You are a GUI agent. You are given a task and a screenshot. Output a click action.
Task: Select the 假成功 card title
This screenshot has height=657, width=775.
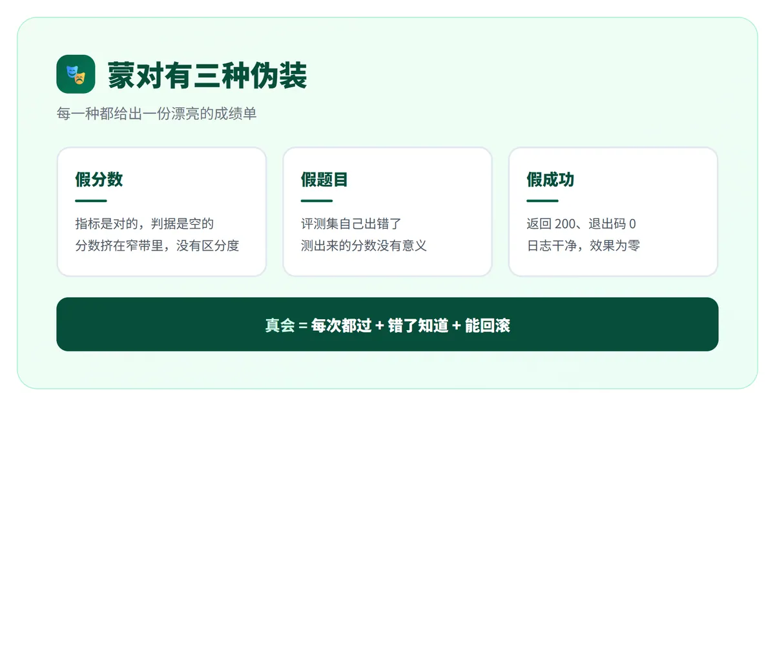(x=550, y=180)
